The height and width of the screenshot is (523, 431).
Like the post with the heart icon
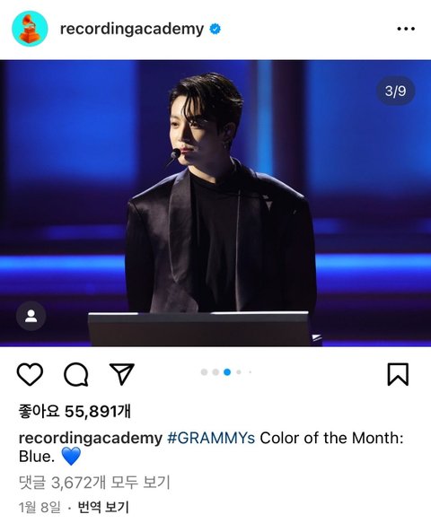coord(30,374)
